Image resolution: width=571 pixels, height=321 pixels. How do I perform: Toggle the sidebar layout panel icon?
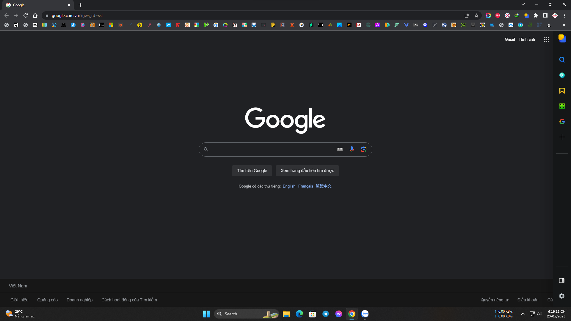561,281
